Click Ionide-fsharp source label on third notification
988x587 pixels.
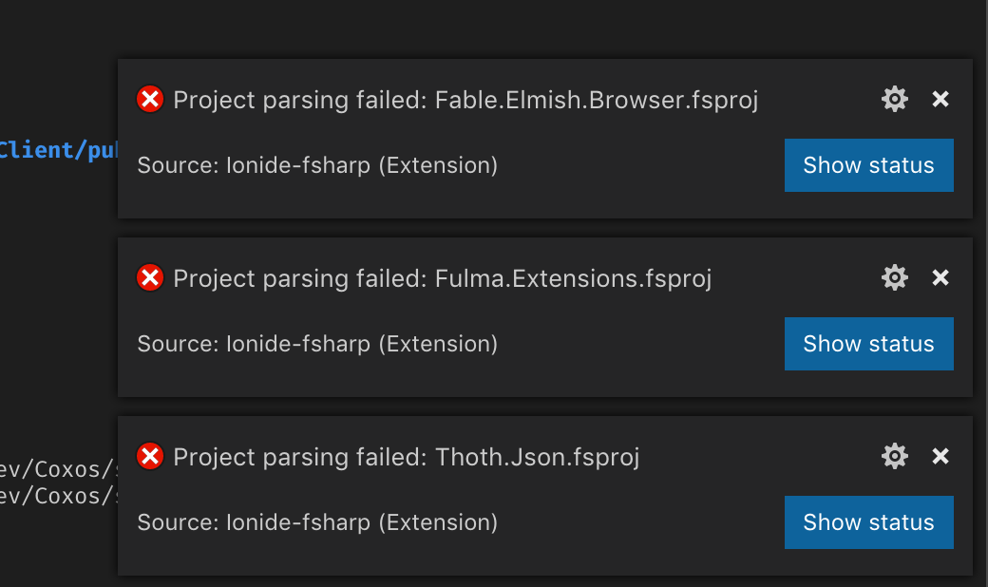coord(317,522)
